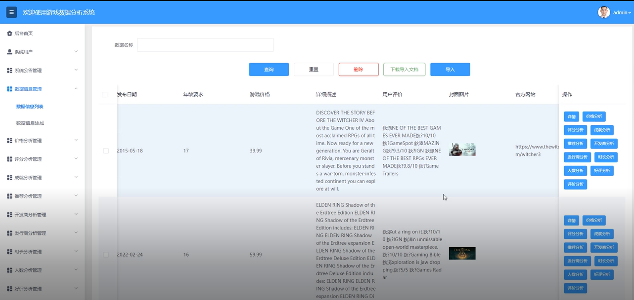Expand the 系统公告管理 menu section
The image size is (634, 300).
click(42, 70)
